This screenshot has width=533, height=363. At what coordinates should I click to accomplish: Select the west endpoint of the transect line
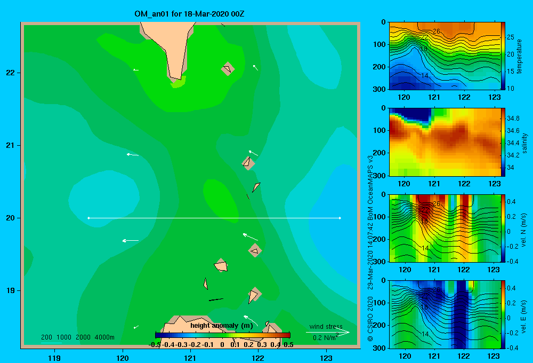[88, 218]
